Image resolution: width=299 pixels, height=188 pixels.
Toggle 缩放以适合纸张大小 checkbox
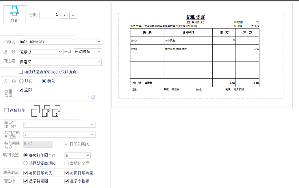(x=21, y=72)
